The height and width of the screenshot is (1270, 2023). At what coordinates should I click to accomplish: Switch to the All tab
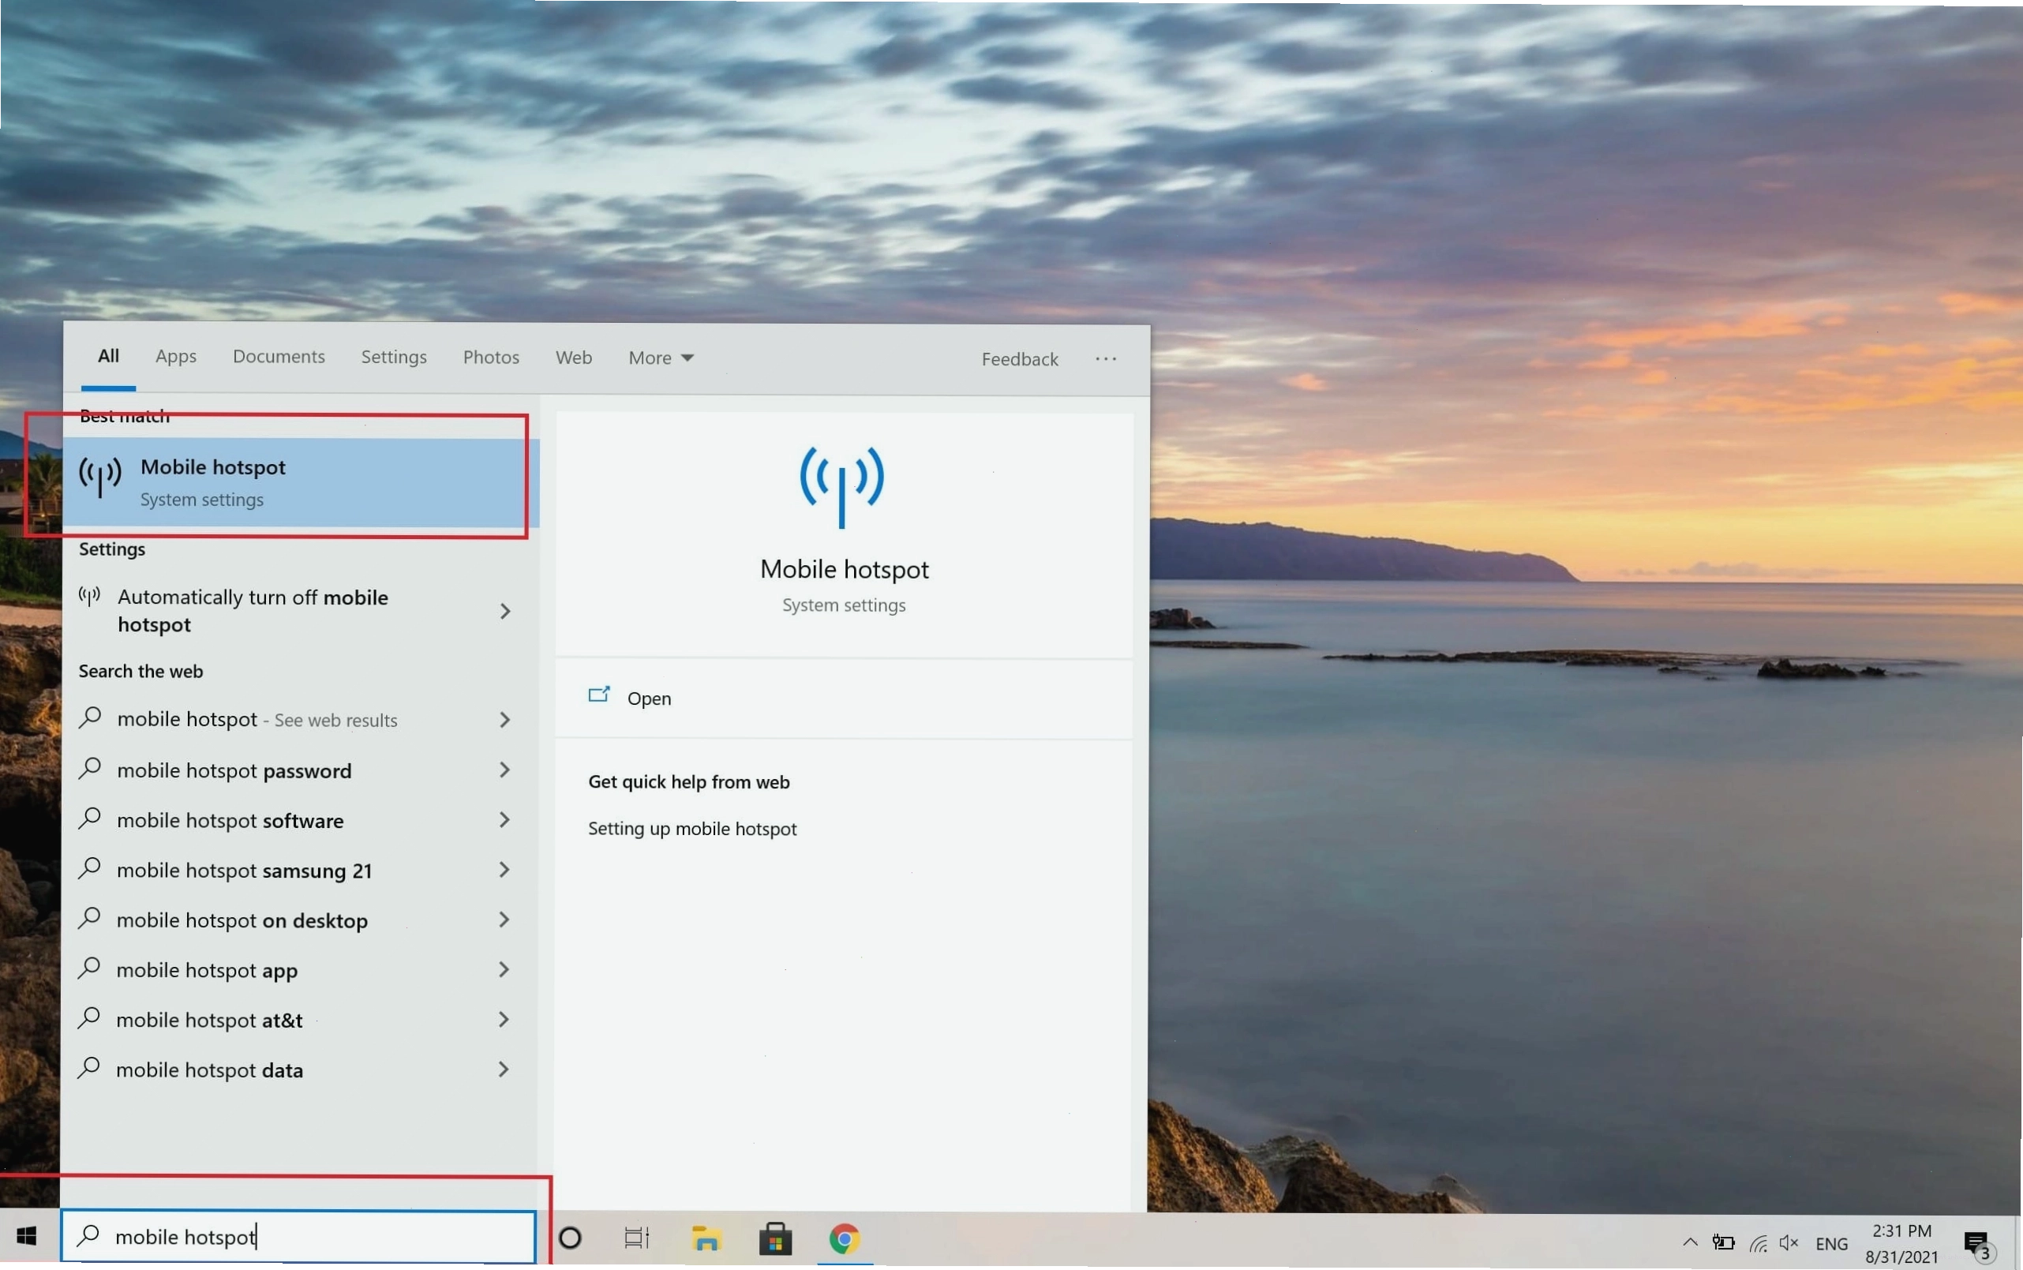click(x=108, y=356)
